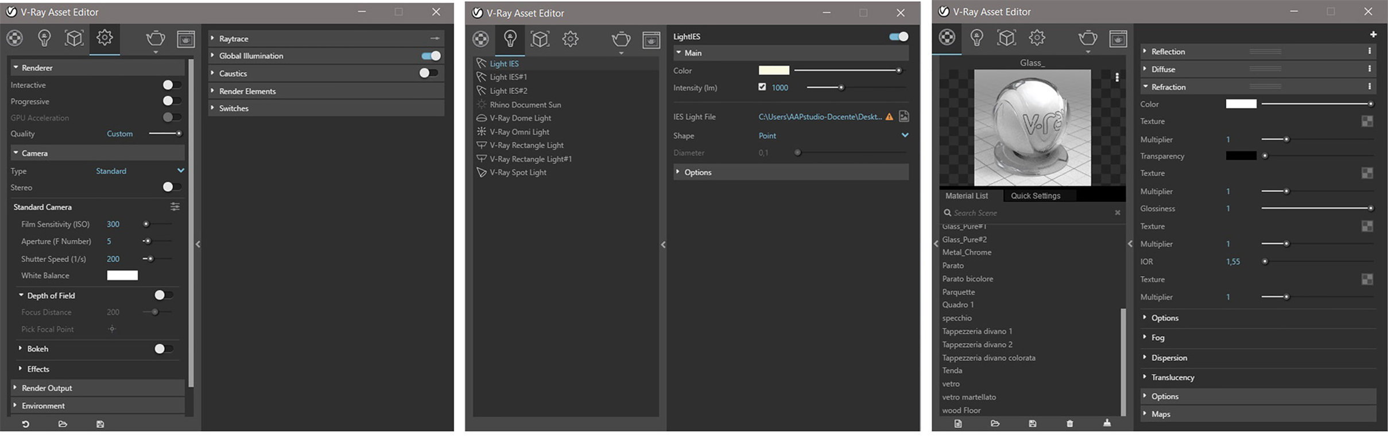This screenshot has width=1388, height=440.
Task: Collapse the Renderer section
Action: [98, 68]
